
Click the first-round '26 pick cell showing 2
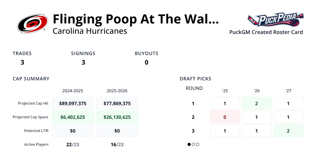(257, 103)
